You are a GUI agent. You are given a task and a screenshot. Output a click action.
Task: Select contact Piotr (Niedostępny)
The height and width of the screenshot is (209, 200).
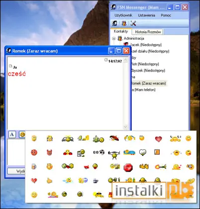tap(145, 64)
